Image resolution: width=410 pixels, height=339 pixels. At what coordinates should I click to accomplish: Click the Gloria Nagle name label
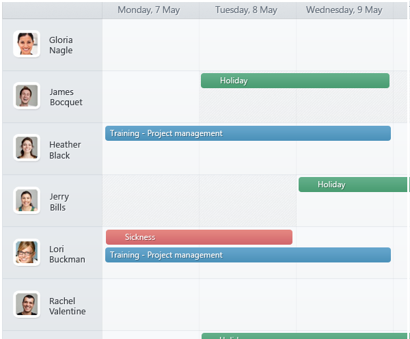(61, 45)
